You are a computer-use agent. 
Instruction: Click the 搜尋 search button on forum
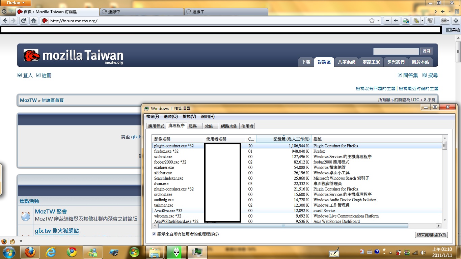pyautogui.click(x=427, y=51)
